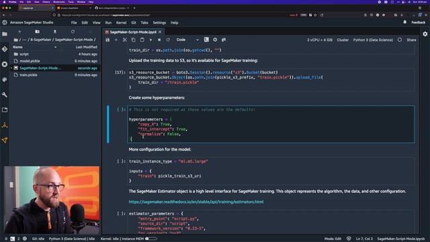Switch kernel via Python 3 (Data Science)
430x242 pixels.
coord(373,40)
